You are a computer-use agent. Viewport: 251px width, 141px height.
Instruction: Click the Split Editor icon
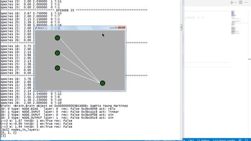point(240,2)
